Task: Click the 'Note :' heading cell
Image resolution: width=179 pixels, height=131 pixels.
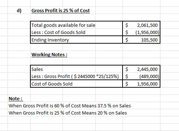Action: (16, 98)
